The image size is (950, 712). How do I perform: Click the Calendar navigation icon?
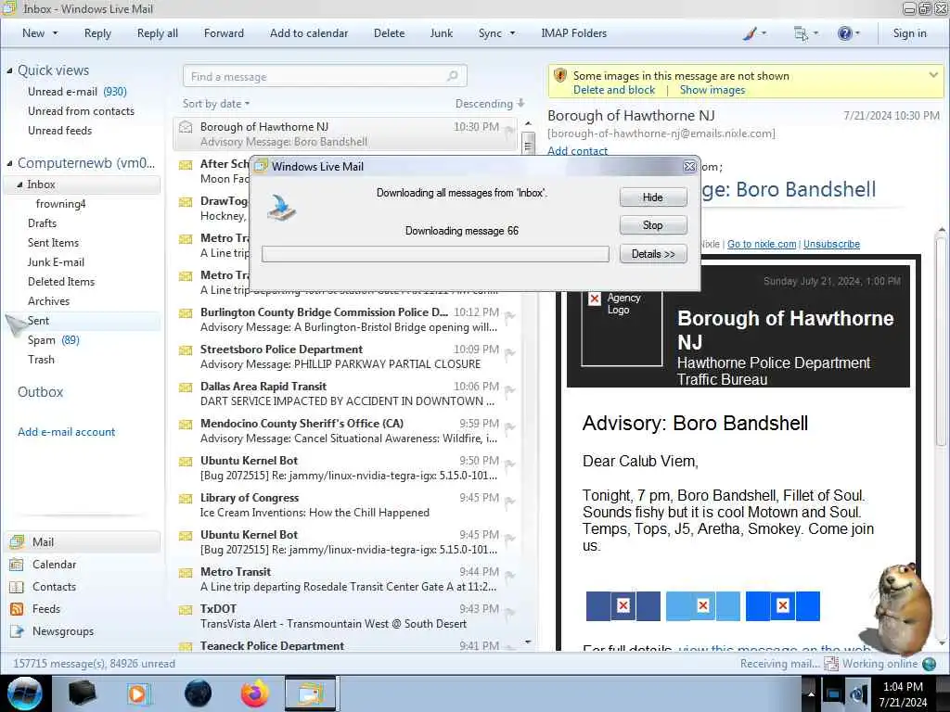17,565
